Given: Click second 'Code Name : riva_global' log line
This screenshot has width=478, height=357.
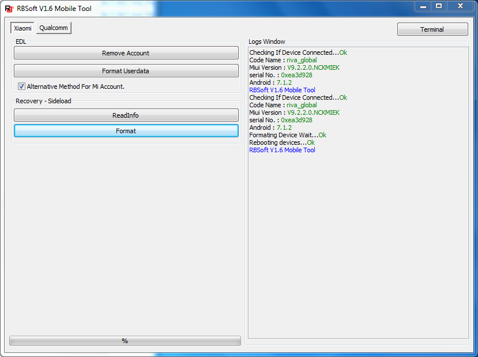Looking at the screenshot, I should pos(283,105).
